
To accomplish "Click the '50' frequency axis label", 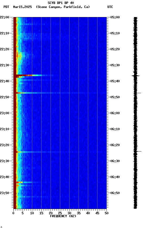I will [107, 213].
